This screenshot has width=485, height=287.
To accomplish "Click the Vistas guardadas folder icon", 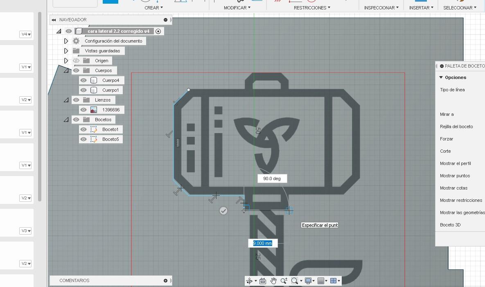I will [x=76, y=51].
